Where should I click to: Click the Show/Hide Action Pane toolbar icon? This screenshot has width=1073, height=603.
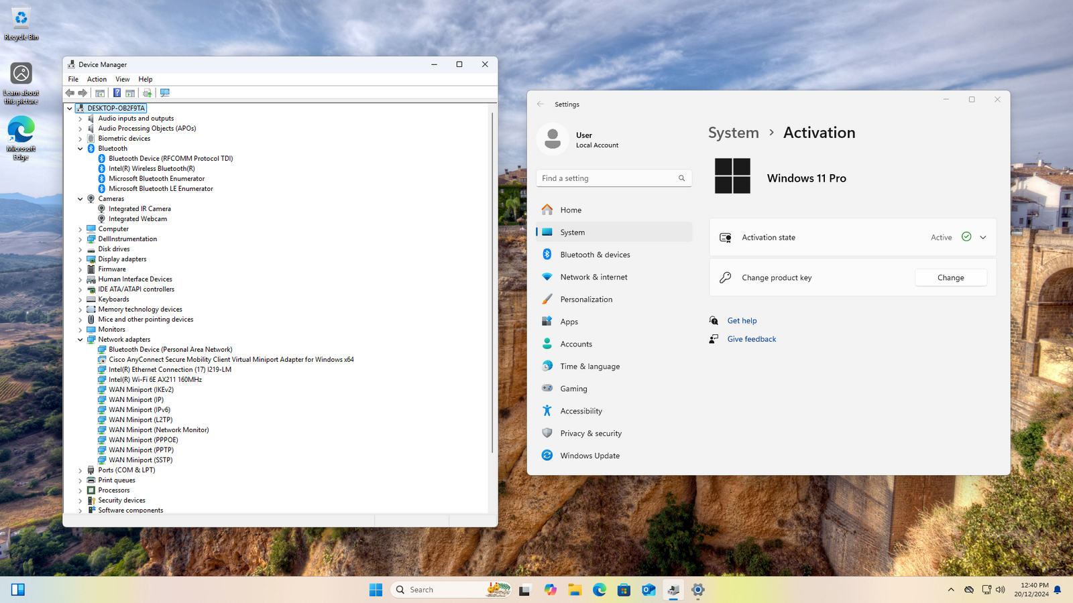[x=130, y=93]
